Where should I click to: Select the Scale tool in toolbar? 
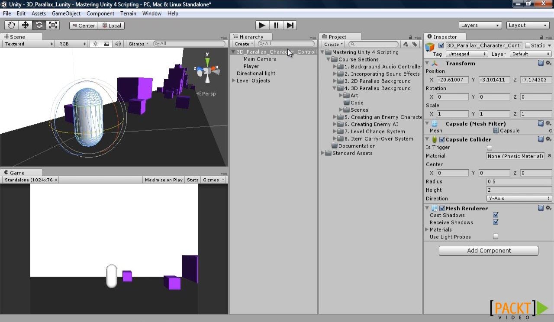click(53, 25)
